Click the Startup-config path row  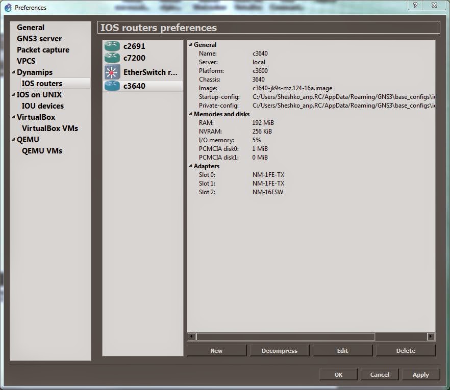point(311,97)
